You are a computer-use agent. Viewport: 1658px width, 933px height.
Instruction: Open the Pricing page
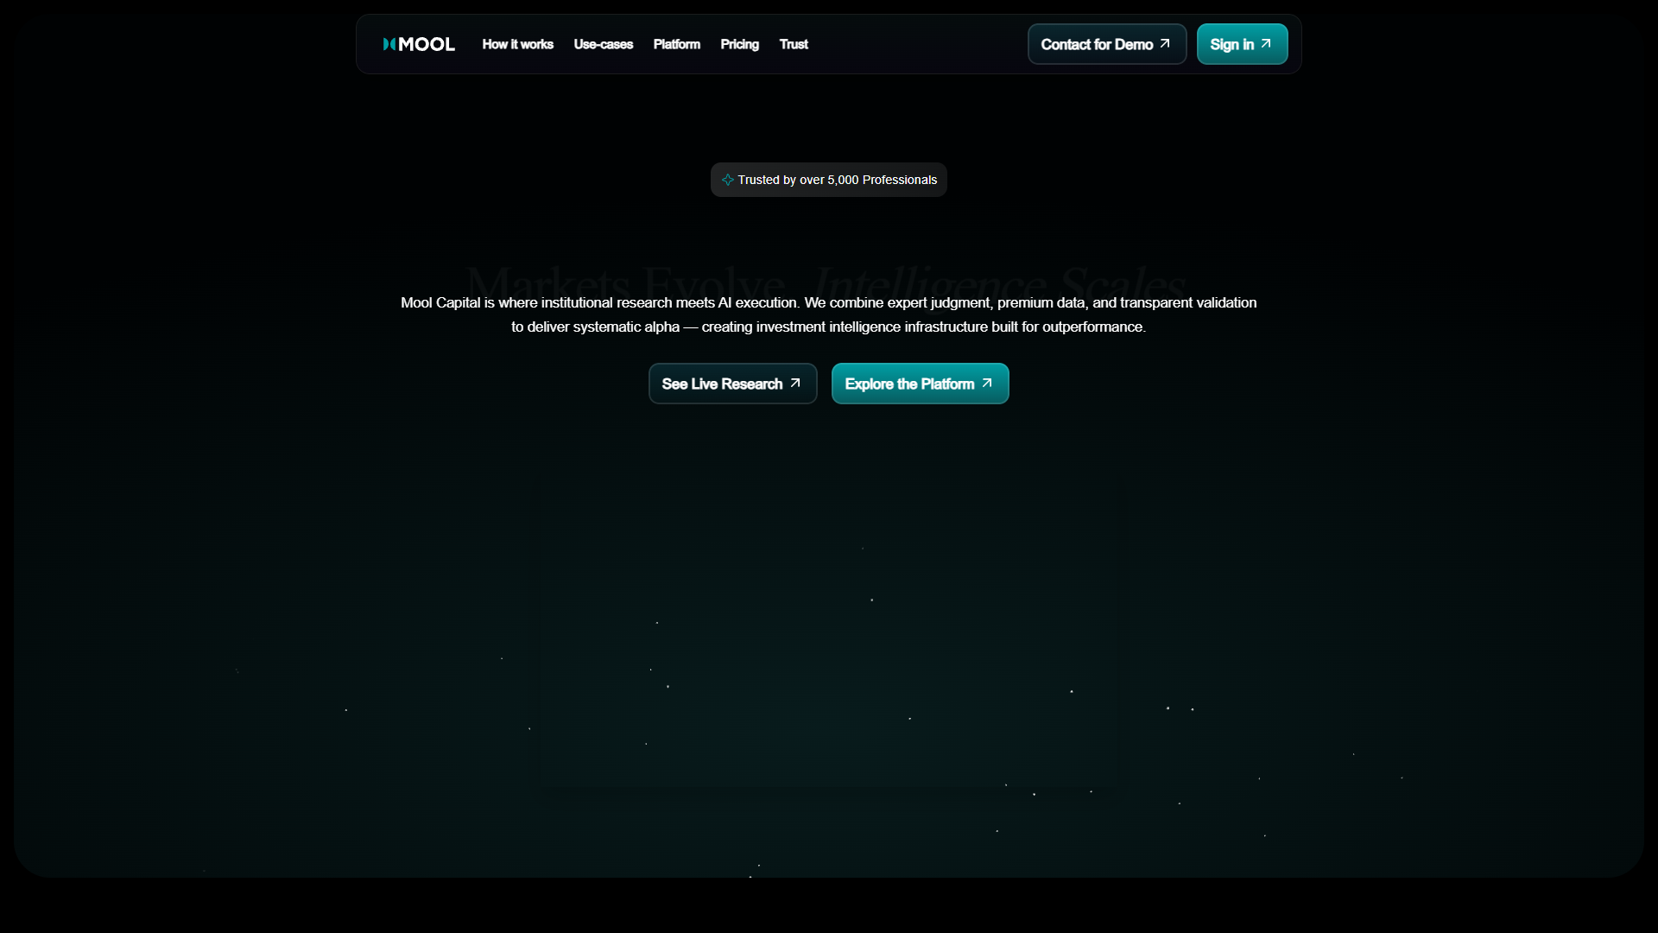point(740,44)
